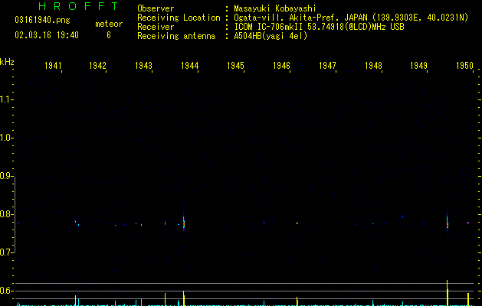Click the gray frequency range bar beside the 0.8 label
This screenshot has width=482, height=306.
coord(15,214)
